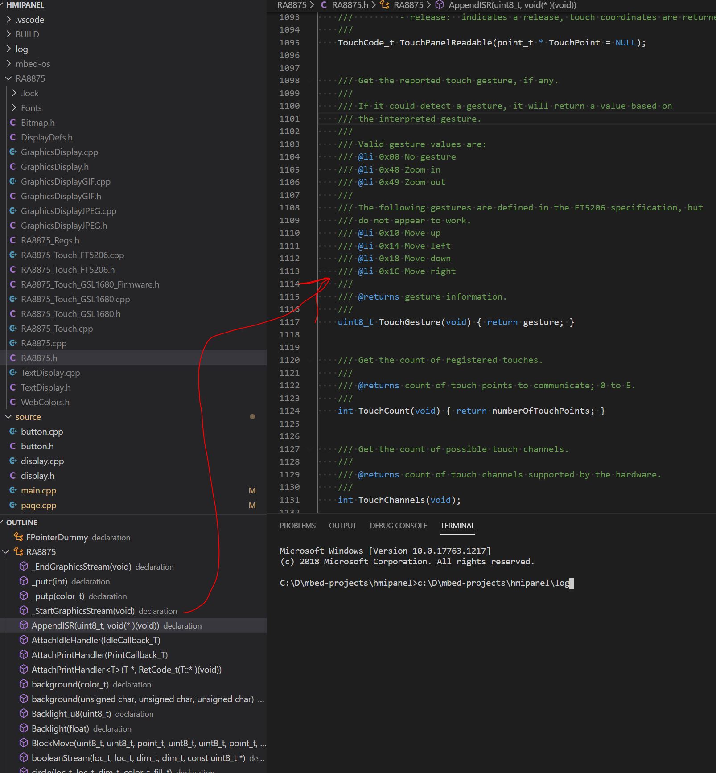The width and height of the screenshot is (716, 773).
Task: Click the method icon next to background(color_t)
Action: pyautogui.click(x=24, y=684)
